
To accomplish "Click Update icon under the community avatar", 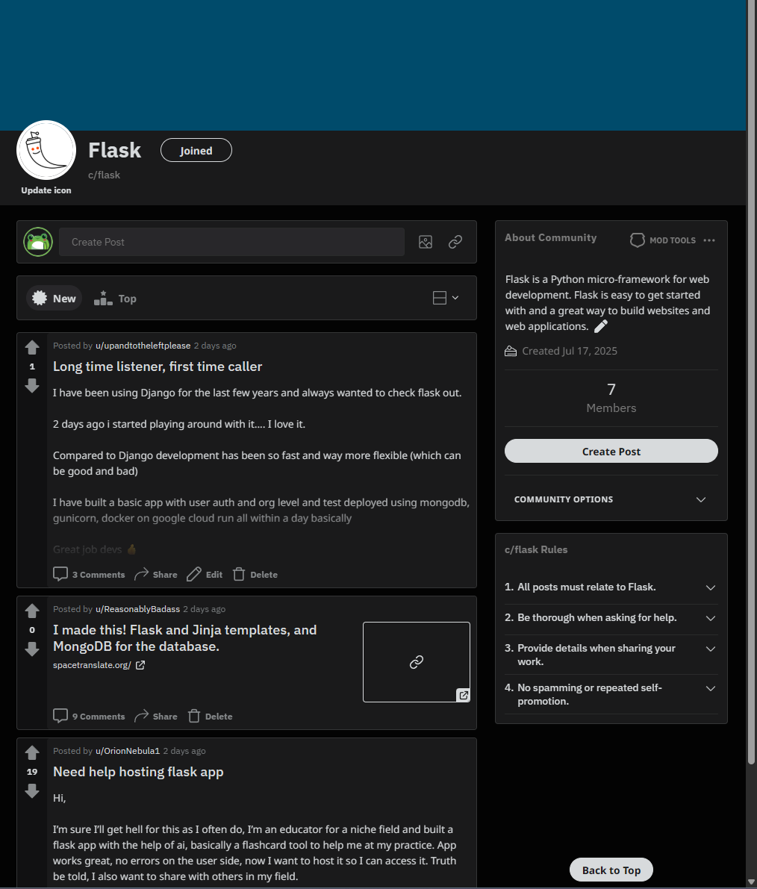I will pyautogui.click(x=46, y=190).
